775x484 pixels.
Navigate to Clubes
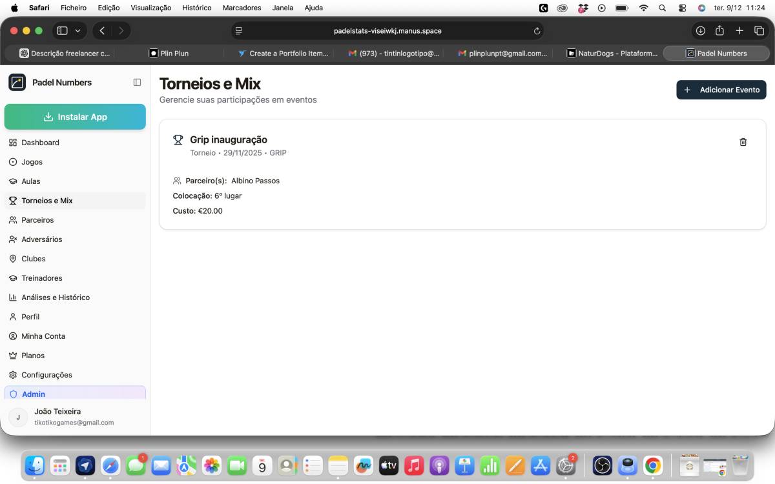[75, 259]
